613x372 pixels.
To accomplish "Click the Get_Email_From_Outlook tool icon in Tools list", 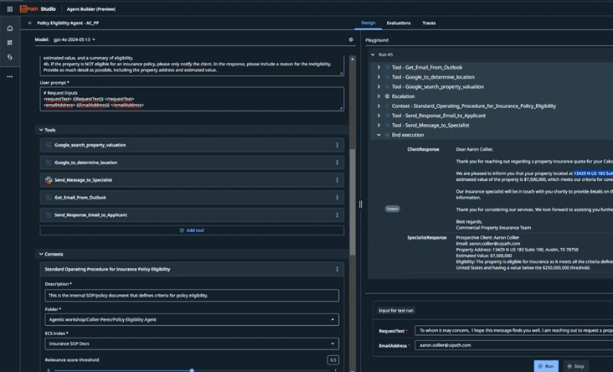I will (49, 198).
